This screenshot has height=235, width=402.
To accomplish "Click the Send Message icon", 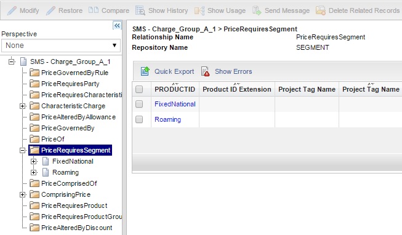I will pos(257,10).
